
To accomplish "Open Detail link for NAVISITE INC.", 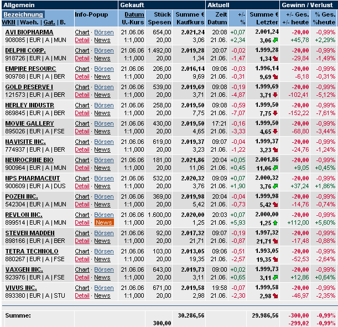I will [82, 149].
